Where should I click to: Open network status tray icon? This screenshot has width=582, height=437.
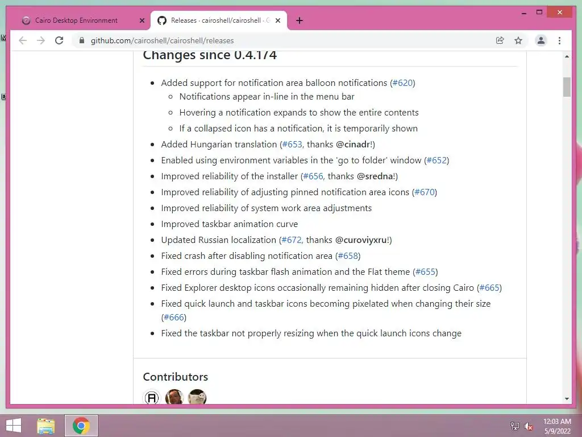pos(514,426)
